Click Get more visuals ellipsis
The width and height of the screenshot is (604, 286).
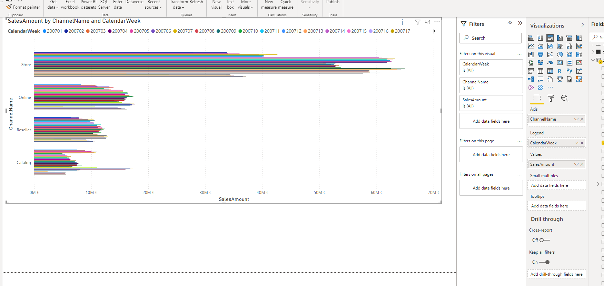tap(550, 88)
